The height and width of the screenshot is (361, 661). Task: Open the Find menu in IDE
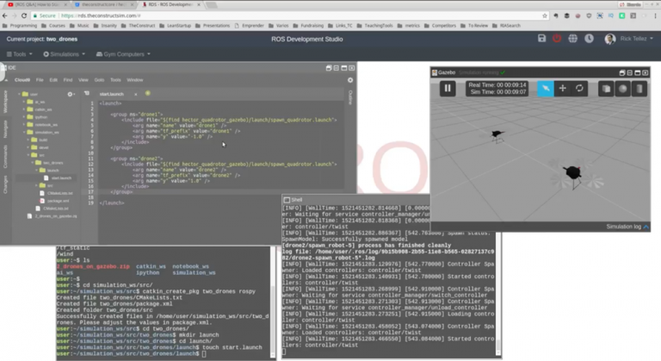[68, 80]
